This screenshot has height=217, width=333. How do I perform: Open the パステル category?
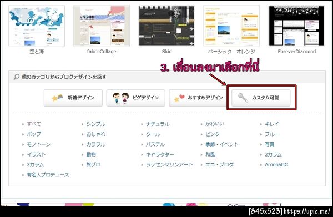point(155,144)
